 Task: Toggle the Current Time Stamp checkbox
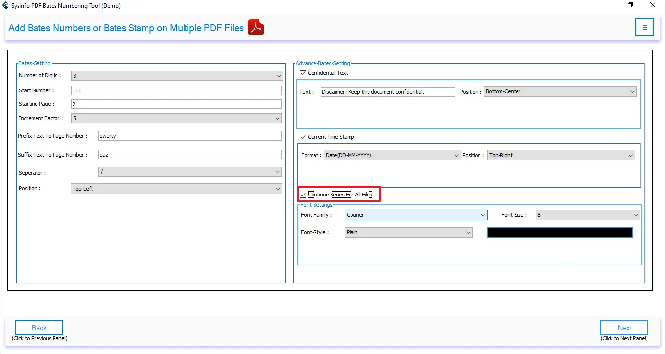pos(304,137)
